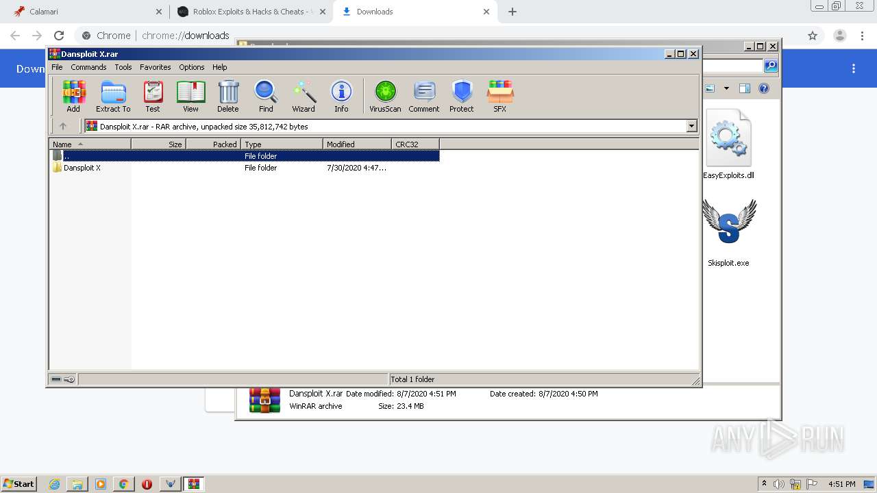Open the Favorites menu
The height and width of the screenshot is (493, 877).
point(156,67)
